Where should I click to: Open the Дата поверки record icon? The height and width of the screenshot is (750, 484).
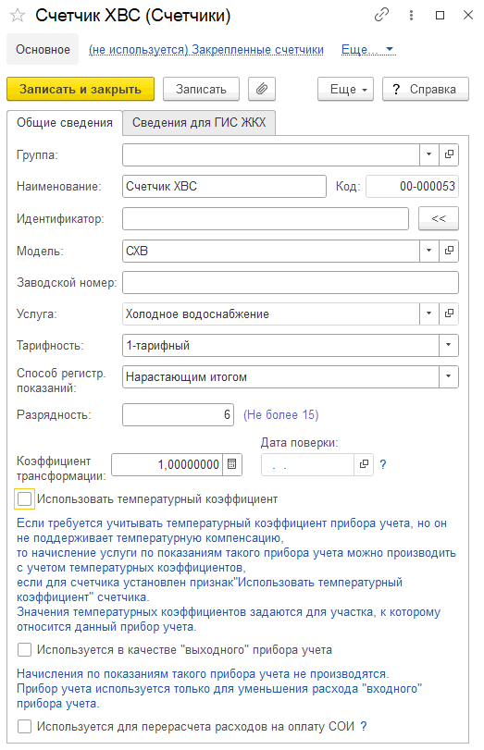364,464
